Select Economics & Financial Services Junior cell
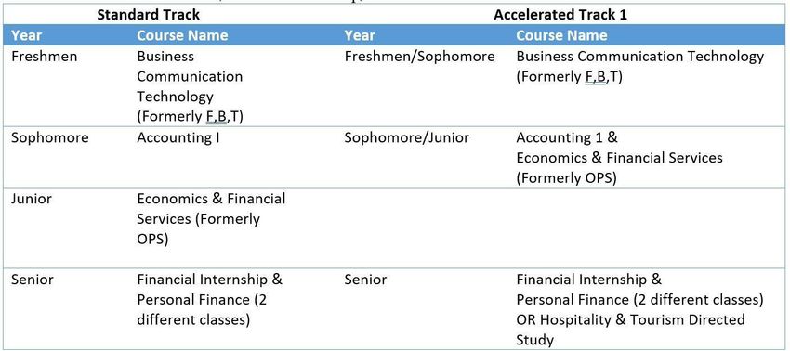The image size is (790, 351). pyautogui.click(x=211, y=218)
